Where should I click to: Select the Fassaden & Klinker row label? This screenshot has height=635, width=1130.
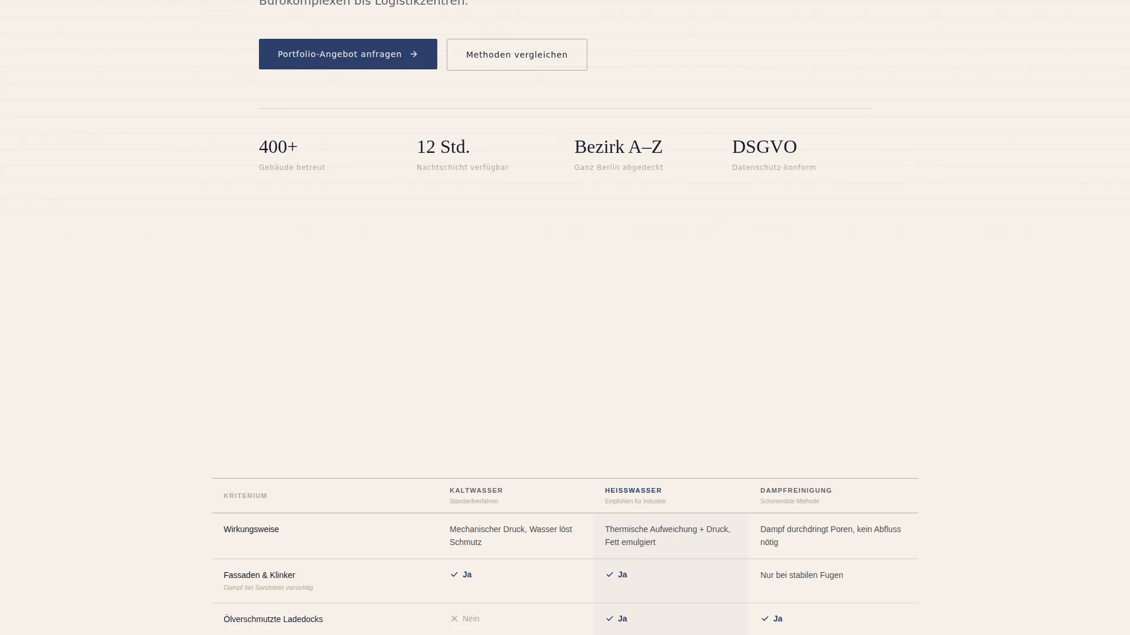[259, 575]
